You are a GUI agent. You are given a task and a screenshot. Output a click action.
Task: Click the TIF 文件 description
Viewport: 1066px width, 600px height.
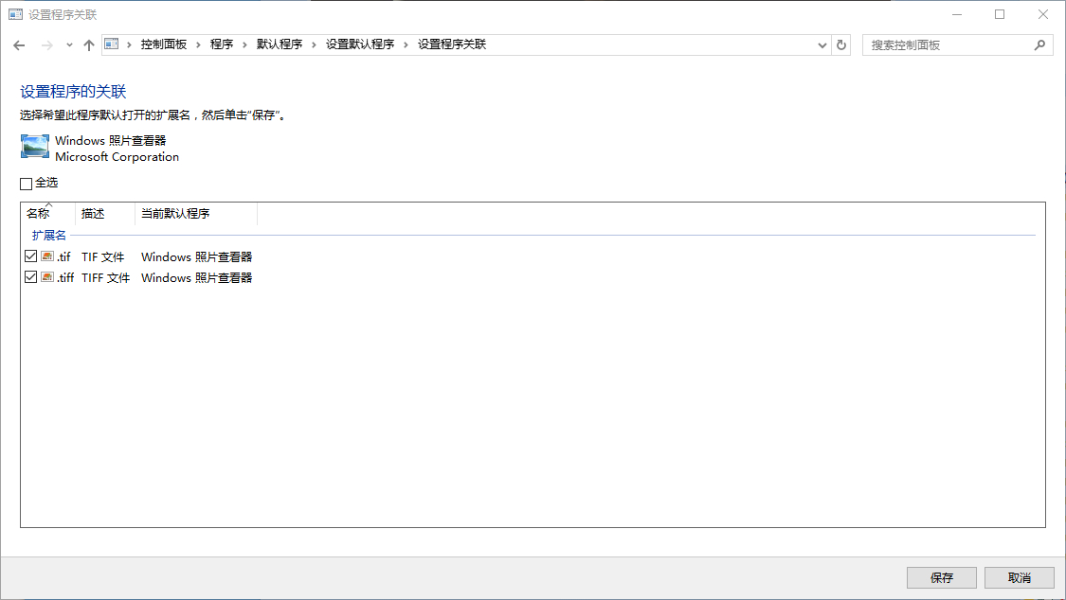click(x=103, y=257)
